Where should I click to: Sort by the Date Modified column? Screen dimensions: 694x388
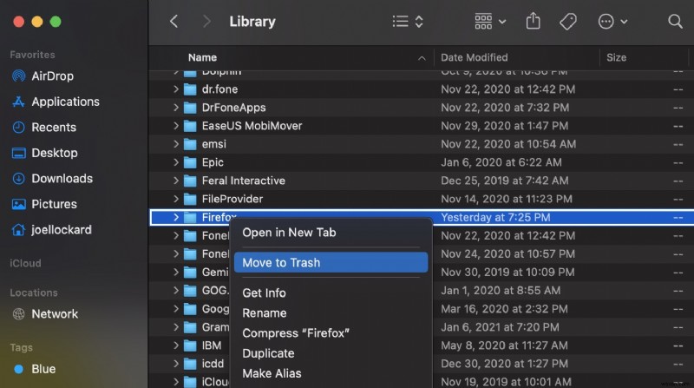tap(475, 57)
